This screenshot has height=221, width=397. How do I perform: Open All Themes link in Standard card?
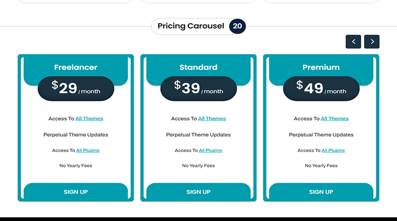click(x=212, y=119)
